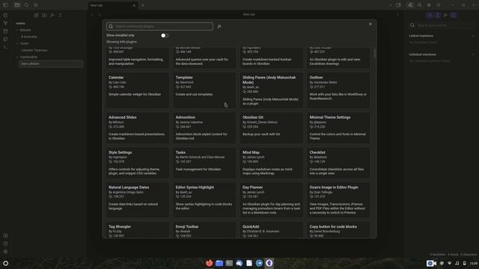Click the clock in the system tray
The height and width of the screenshot is (269, 479).
(x=473, y=263)
